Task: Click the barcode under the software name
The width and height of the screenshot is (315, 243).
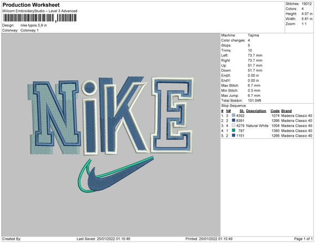Action: click(39, 18)
